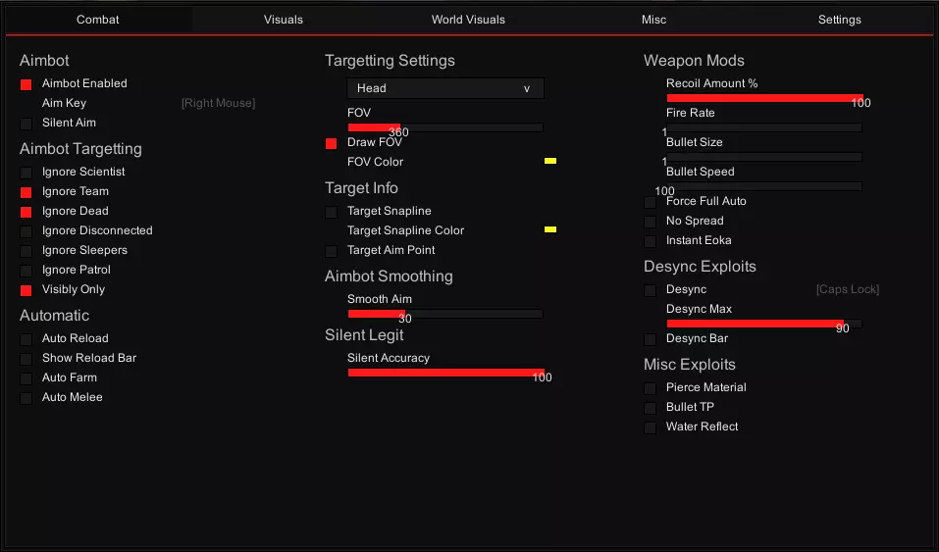Enable Ignore Scientist option
This screenshot has height=552, width=939.
(26, 173)
